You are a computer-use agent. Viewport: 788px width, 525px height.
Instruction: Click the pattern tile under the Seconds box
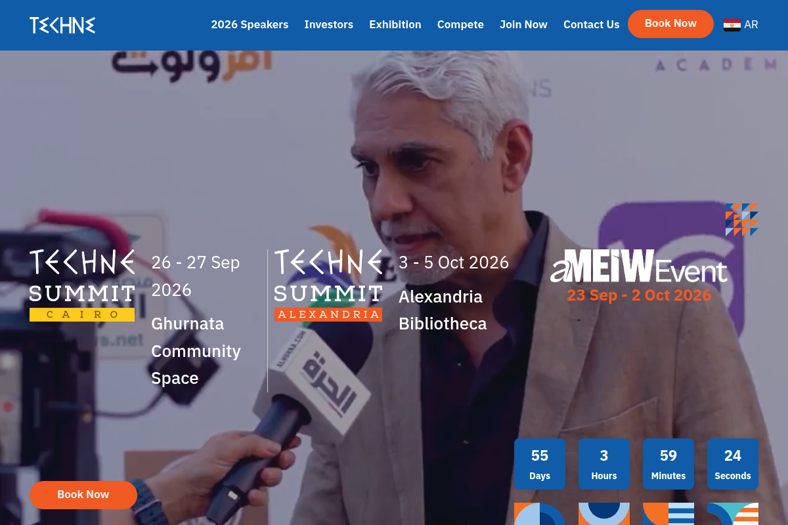(733, 514)
